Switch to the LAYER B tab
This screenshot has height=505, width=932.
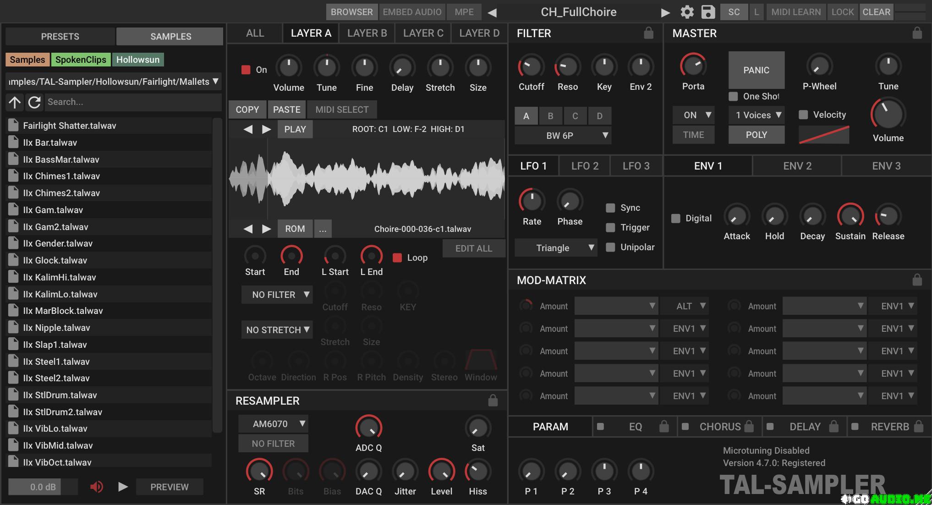pyautogui.click(x=367, y=33)
